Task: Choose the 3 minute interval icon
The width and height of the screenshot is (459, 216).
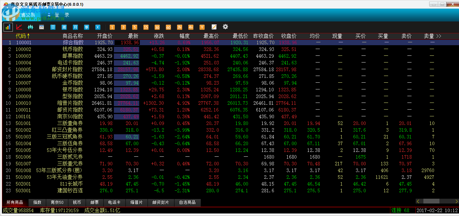Action: click(123, 27)
